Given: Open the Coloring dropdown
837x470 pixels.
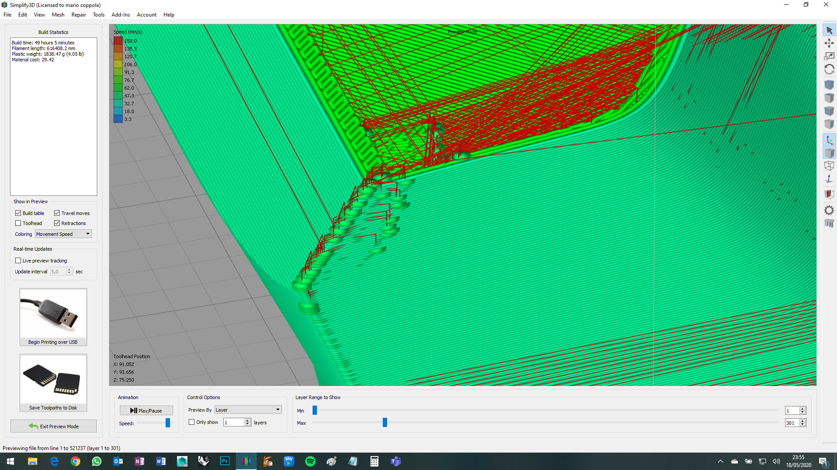Looking at the screenshot, I should point(63,234).
